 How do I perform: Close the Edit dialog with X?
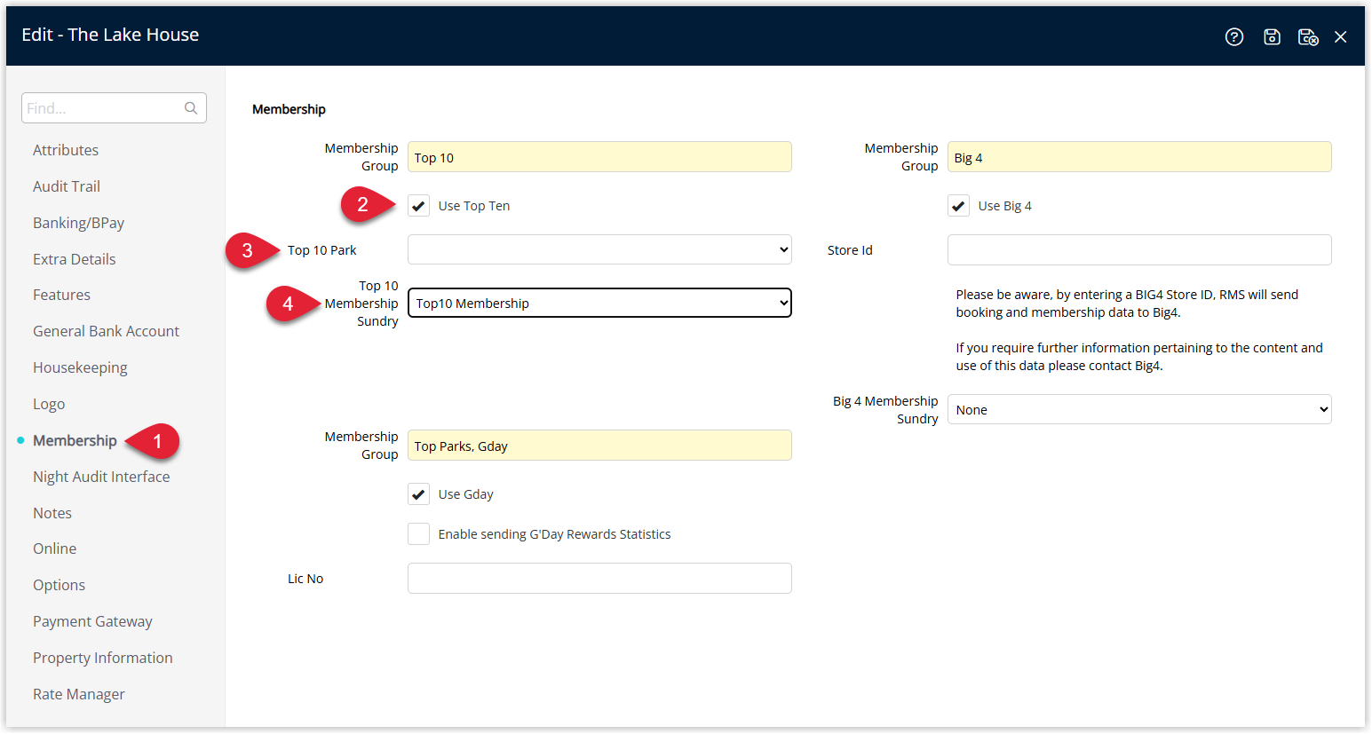[1341, 36]
